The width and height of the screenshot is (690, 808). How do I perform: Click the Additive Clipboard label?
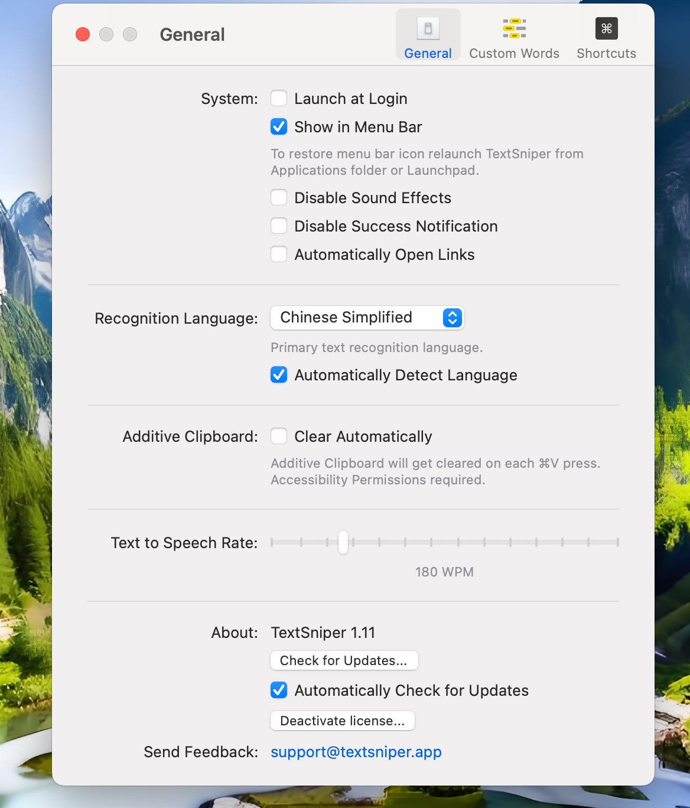pyautogui.click(x=190, y=436)
